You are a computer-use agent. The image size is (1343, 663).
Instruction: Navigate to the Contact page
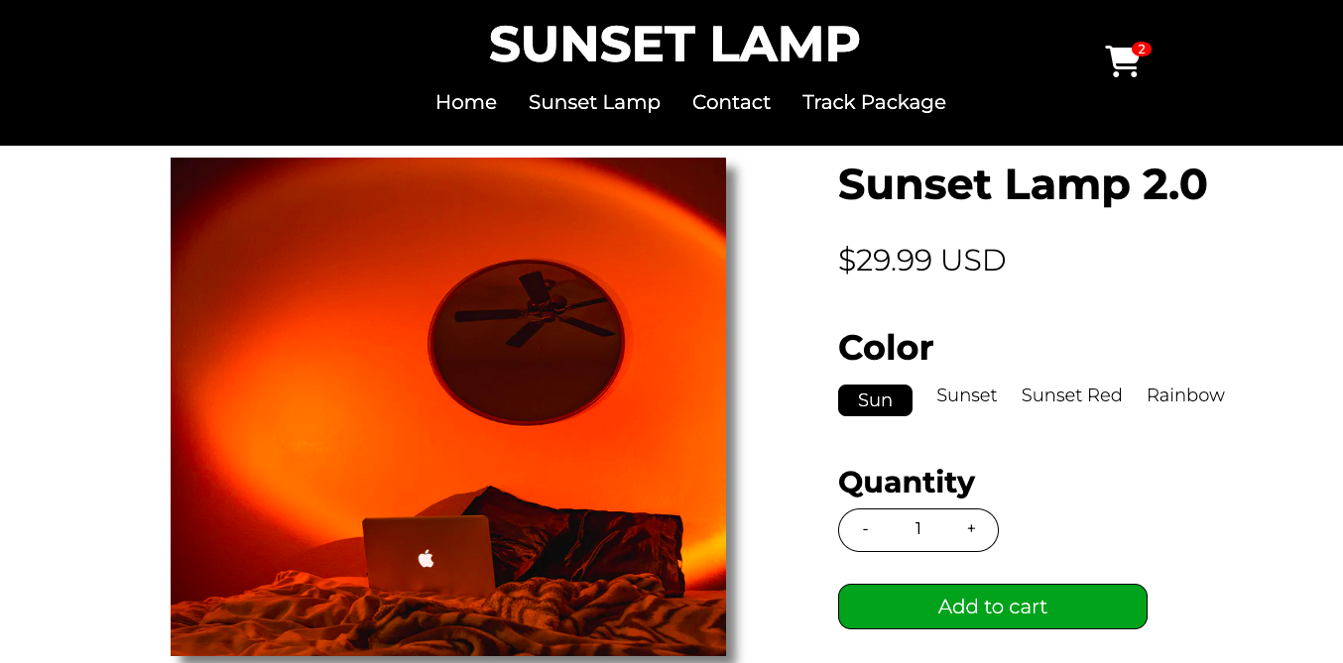coord(731,102)
